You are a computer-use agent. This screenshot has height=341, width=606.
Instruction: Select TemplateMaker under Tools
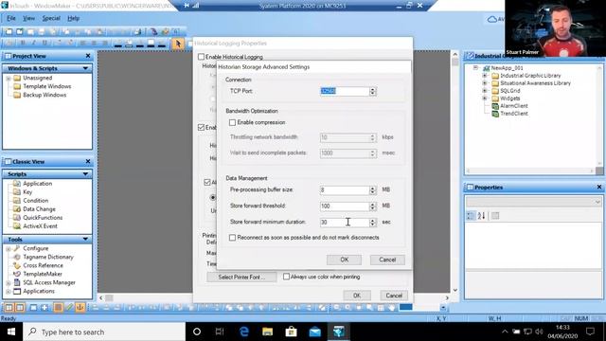tap(42, 274)
